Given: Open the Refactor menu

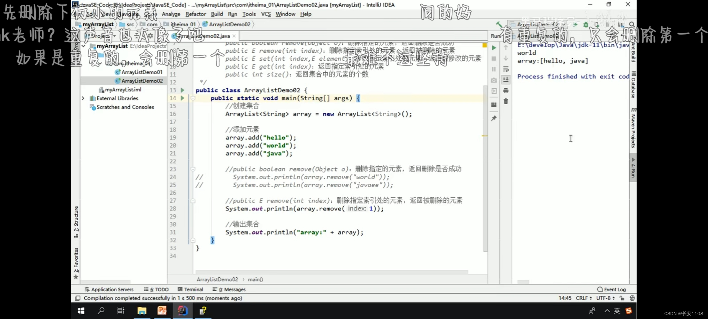Looking at the screenshot, I should (x=196, y=14).
